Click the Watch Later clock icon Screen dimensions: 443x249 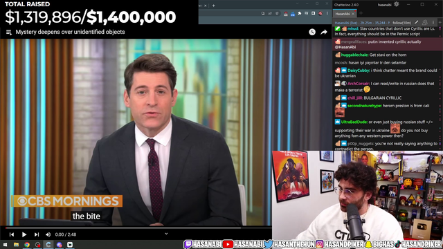point(312,32)
